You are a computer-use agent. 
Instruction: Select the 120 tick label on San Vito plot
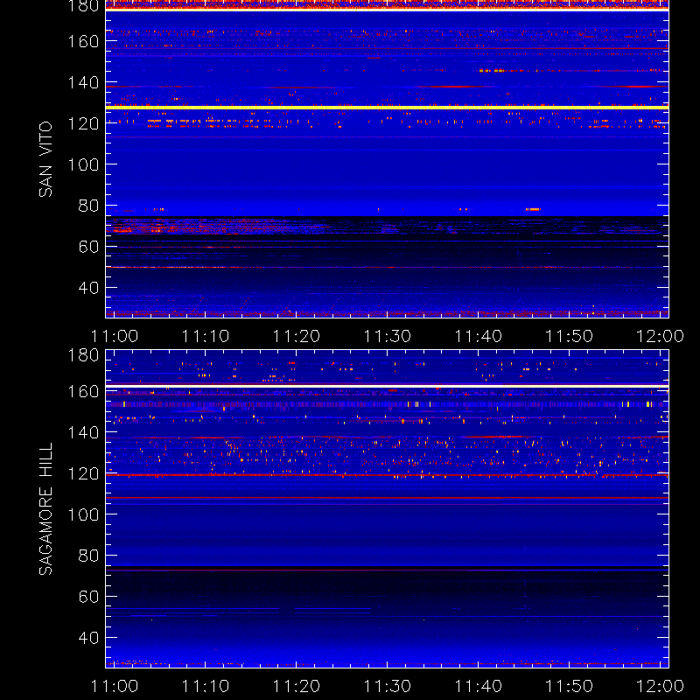(83, 123)
